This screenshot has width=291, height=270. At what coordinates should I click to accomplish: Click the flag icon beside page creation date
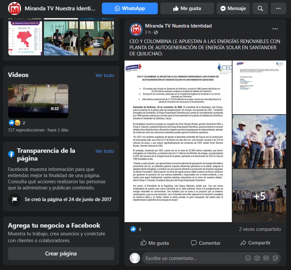15,199
